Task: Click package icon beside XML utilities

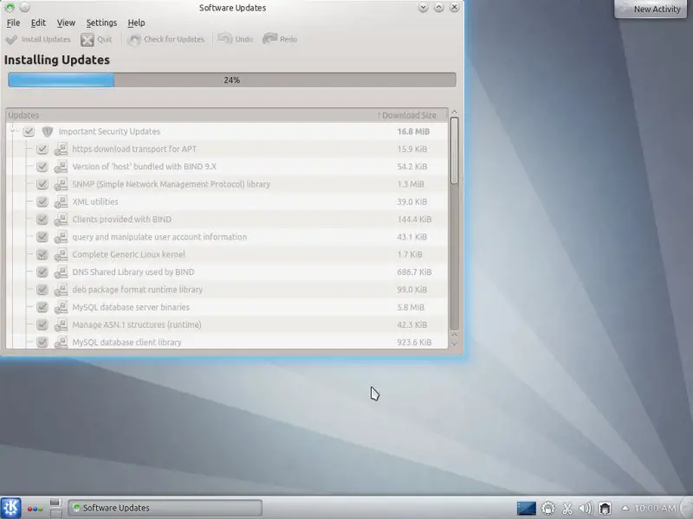Action: (61, 202)
